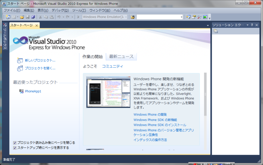The height and width of the screenshot is (165, 263).
Task: Click the Start Debugging play icon
Action: (78, 17)
